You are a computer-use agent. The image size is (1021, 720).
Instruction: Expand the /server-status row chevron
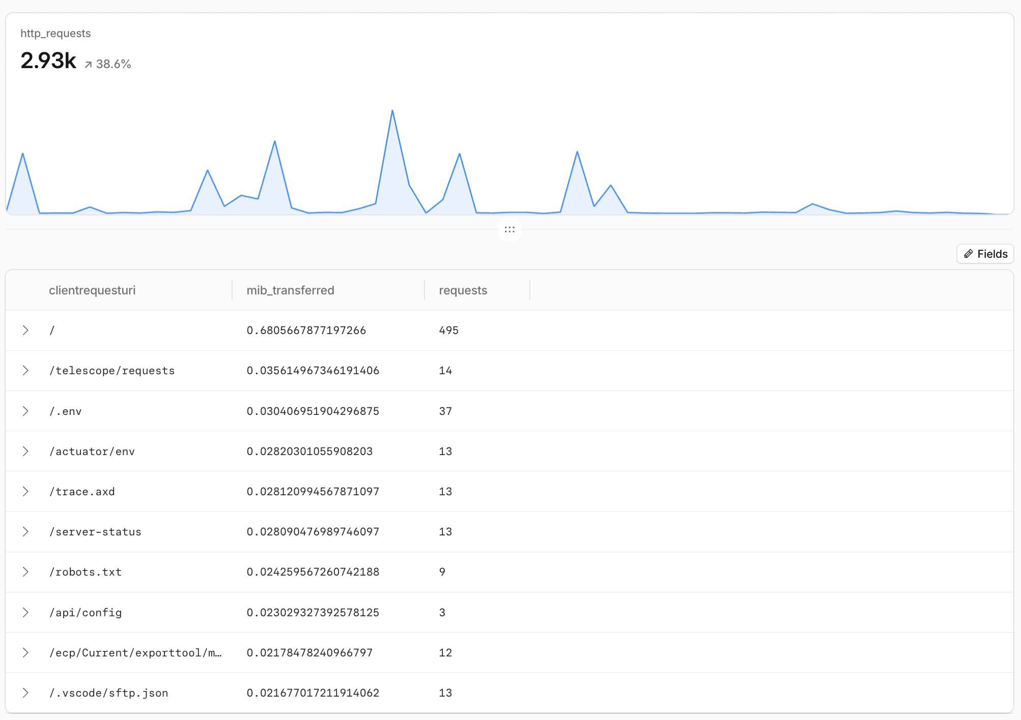25,532
